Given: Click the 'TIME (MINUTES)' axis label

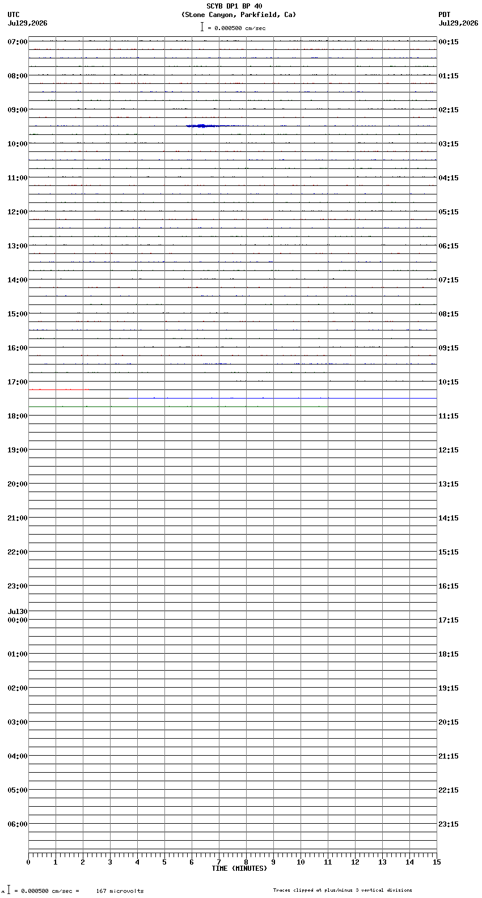Looking at the screenshot, I should (x=239, y=869).
